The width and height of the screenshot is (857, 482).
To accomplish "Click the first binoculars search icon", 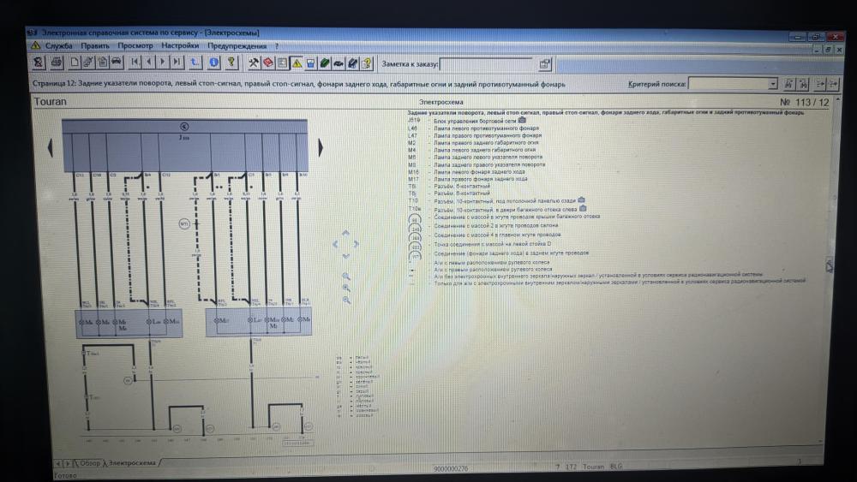I will [x=788, y=84].
